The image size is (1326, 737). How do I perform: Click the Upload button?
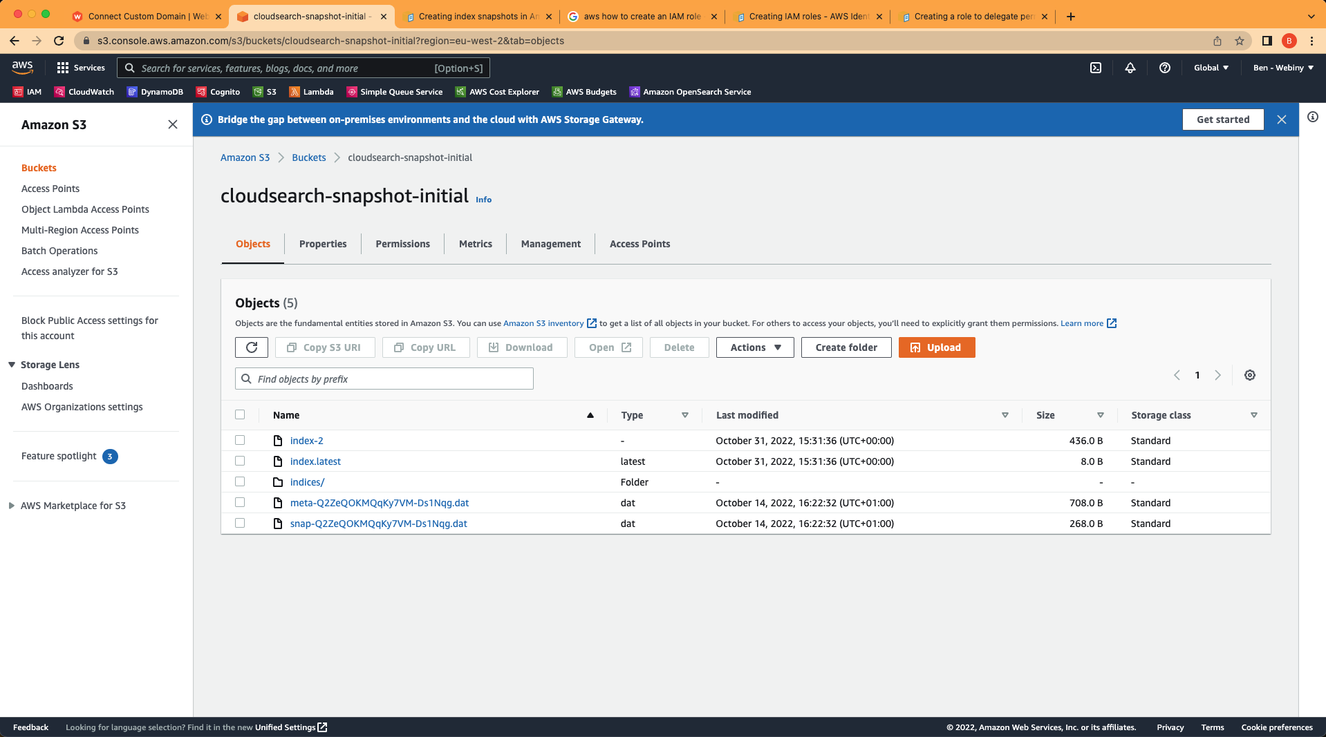936,347
